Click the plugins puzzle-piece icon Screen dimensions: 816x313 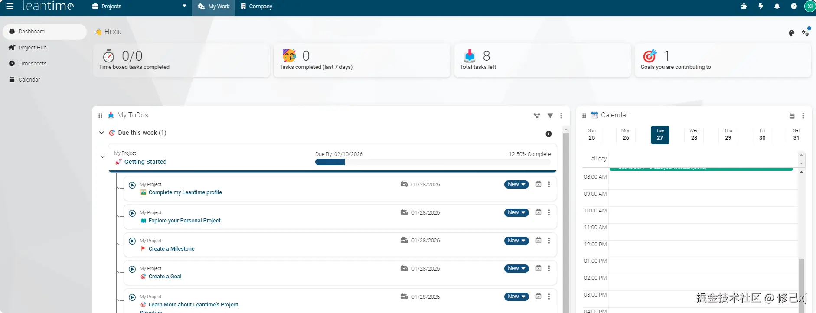pos(744,7)
